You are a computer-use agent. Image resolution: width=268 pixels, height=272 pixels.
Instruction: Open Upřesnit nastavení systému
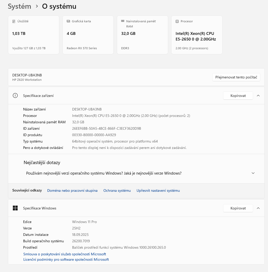158,190
